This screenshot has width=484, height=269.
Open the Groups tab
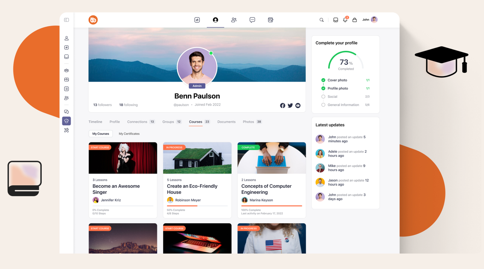pyautogui.click(x=172, y=122)
